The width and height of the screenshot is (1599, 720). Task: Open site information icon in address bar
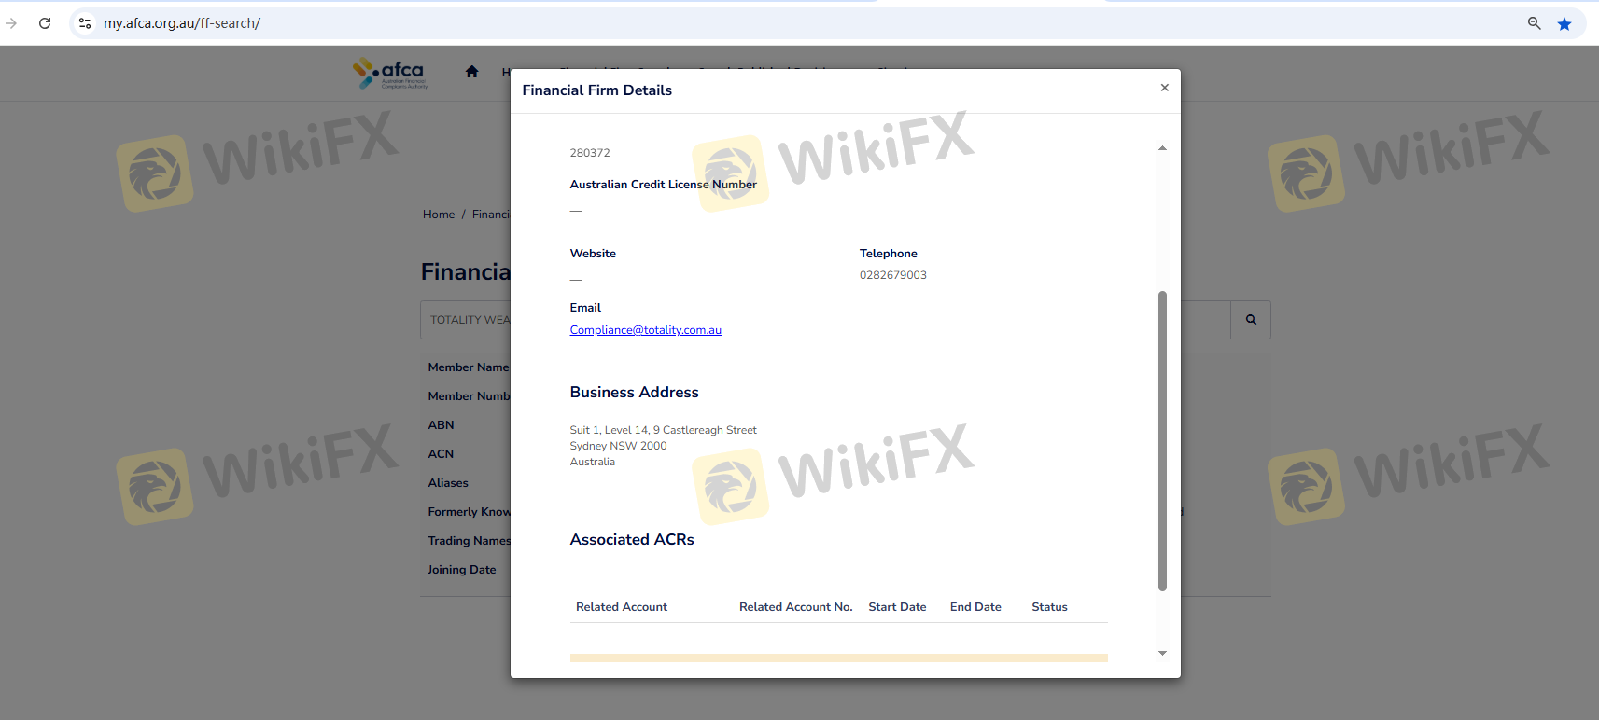pyautogui.click(x=85, y=23)
